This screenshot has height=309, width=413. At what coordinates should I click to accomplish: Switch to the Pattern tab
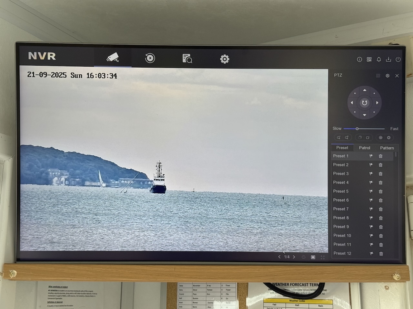point(387,148)
